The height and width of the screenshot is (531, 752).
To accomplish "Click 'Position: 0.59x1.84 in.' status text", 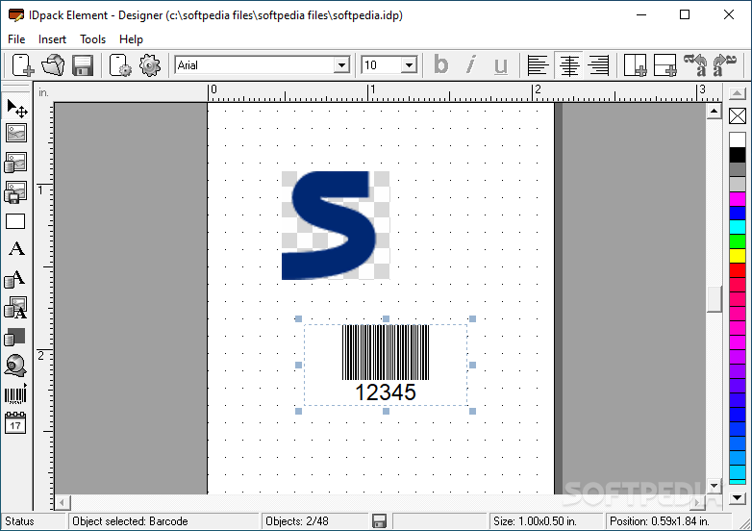I will click(x=660, y=521).
